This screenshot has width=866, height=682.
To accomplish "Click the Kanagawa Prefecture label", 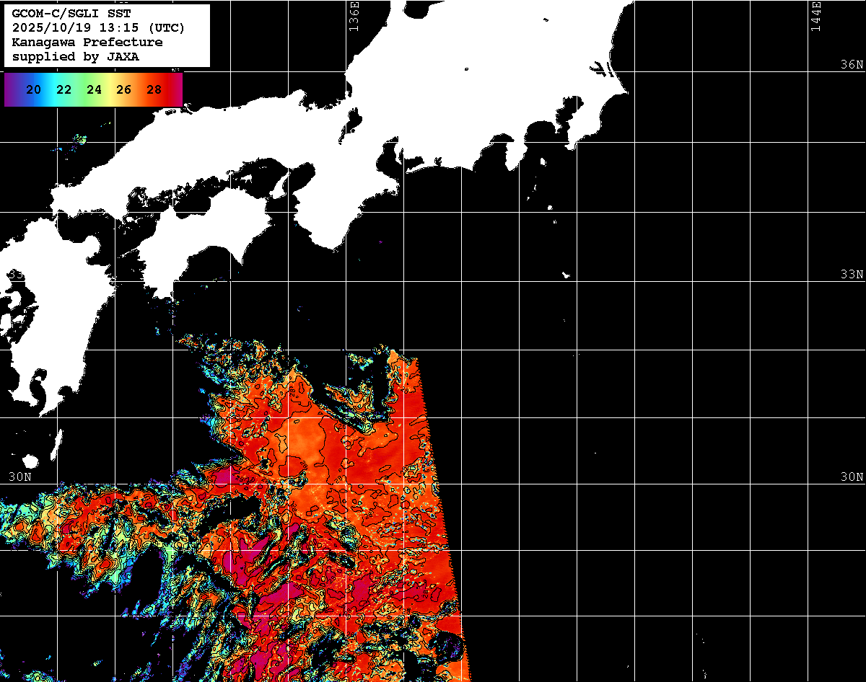I will click(x=87, y=43).
